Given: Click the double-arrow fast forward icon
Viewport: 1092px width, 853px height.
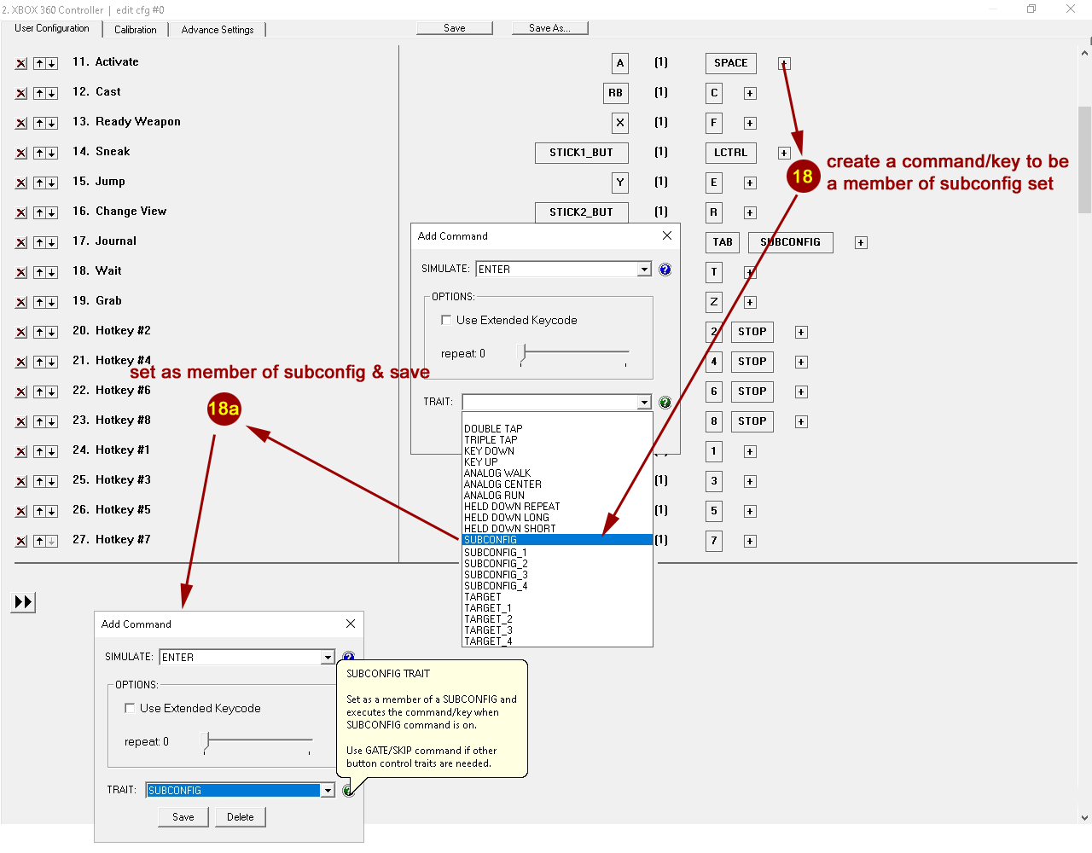Looking at the screenshot, I should (23, 602).
